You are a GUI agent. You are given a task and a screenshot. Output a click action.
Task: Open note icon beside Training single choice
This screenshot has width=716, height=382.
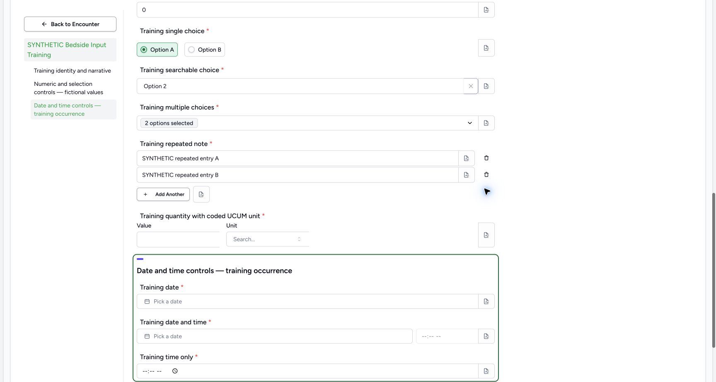[486, 48]
